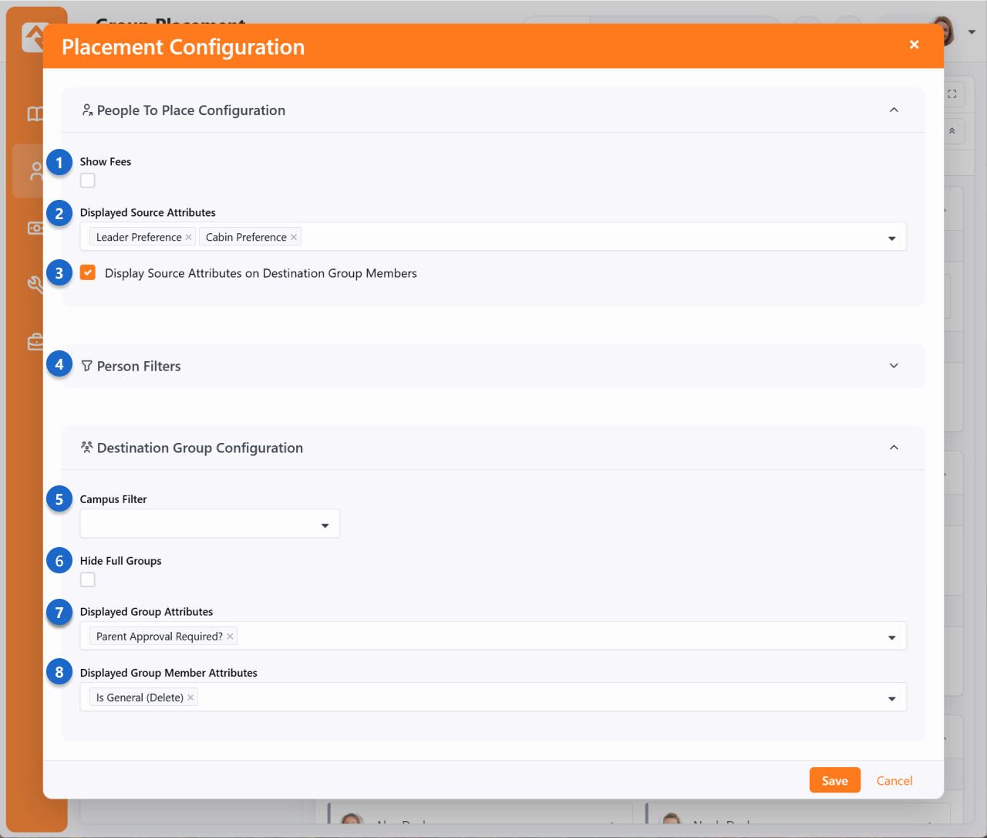Collapse the Destination Group Configuration panel
The height and width of the screenshot is (838, 987).
coord(894,448)
